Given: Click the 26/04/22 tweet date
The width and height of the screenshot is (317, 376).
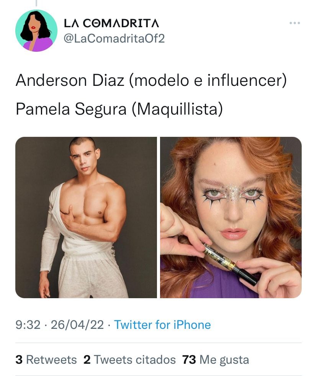Looking at the screenshot, I should click(77, 325).
